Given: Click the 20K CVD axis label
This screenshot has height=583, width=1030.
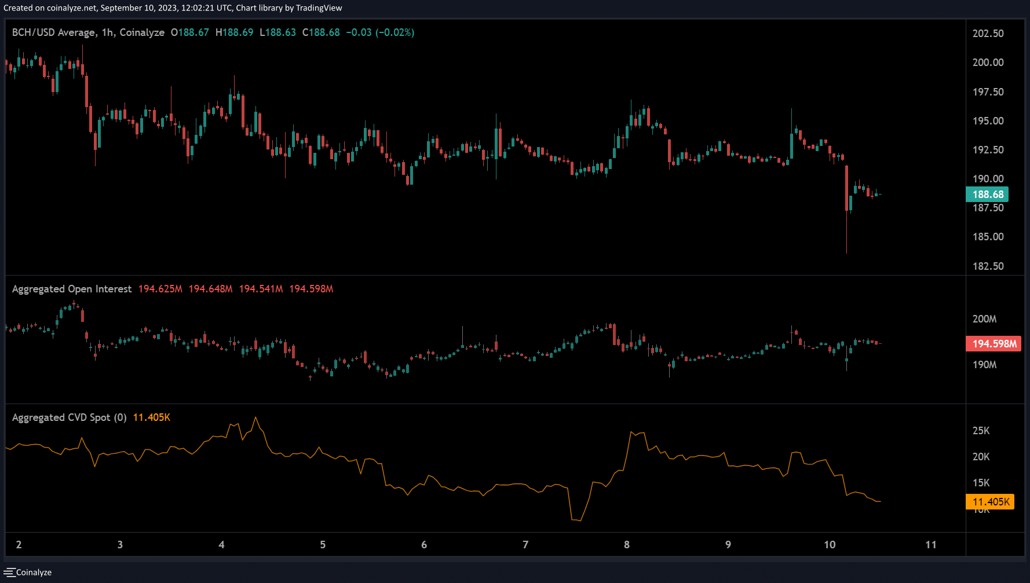Looking at the screenshot, I should point(981,457).
